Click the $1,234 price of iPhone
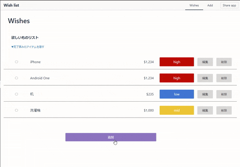The width and height of the screenshot is (240, 167). (149, 62)
